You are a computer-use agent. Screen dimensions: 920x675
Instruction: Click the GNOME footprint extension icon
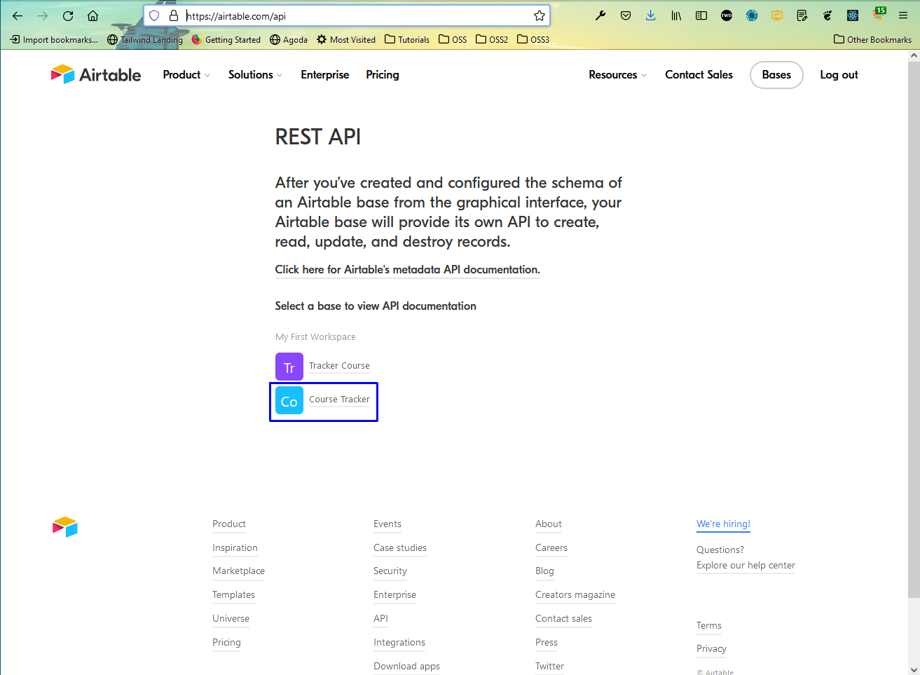click(828, 15)
